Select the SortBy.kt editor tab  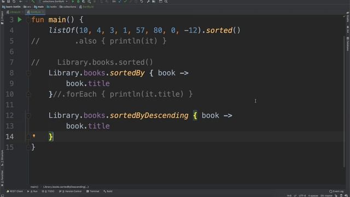35,12
